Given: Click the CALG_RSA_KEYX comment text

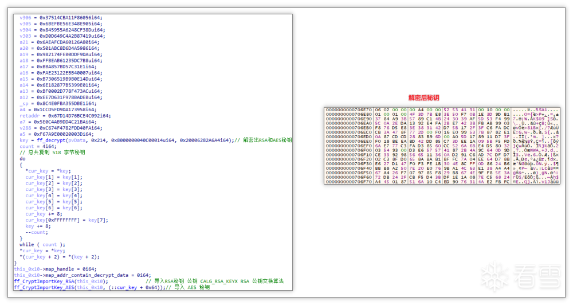Looking at the screenshot, I should coord(219,281).
